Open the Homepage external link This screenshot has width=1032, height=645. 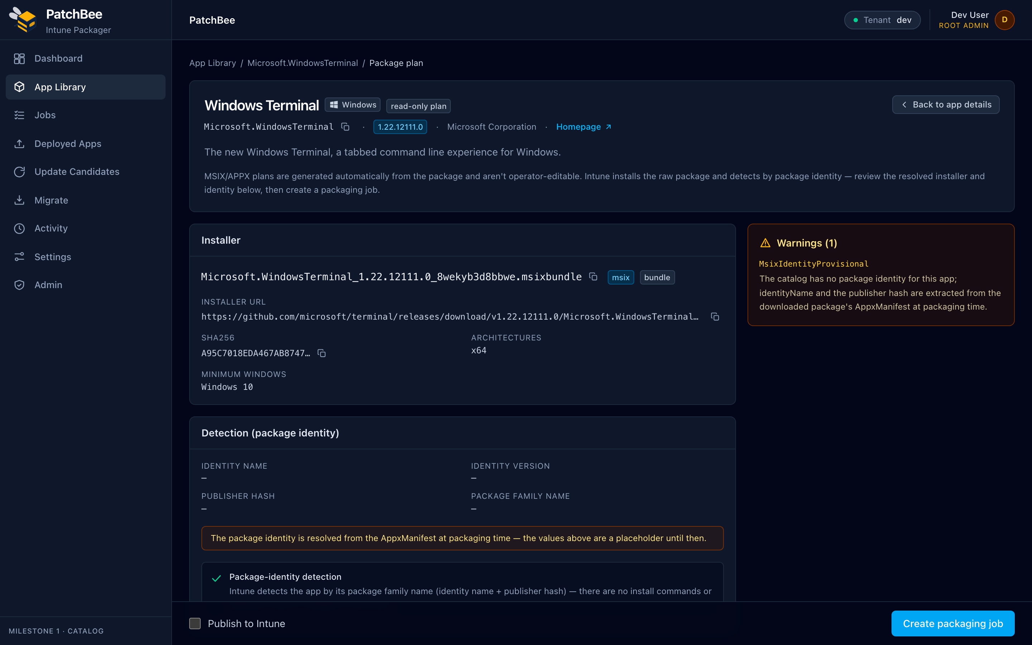583,127
